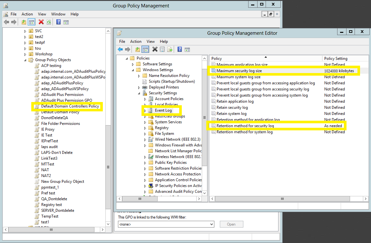This screenshot has width=371, height=243.
Task: Click red Delete icon in Group Policy Management toolbar
Action: [41, 22]
